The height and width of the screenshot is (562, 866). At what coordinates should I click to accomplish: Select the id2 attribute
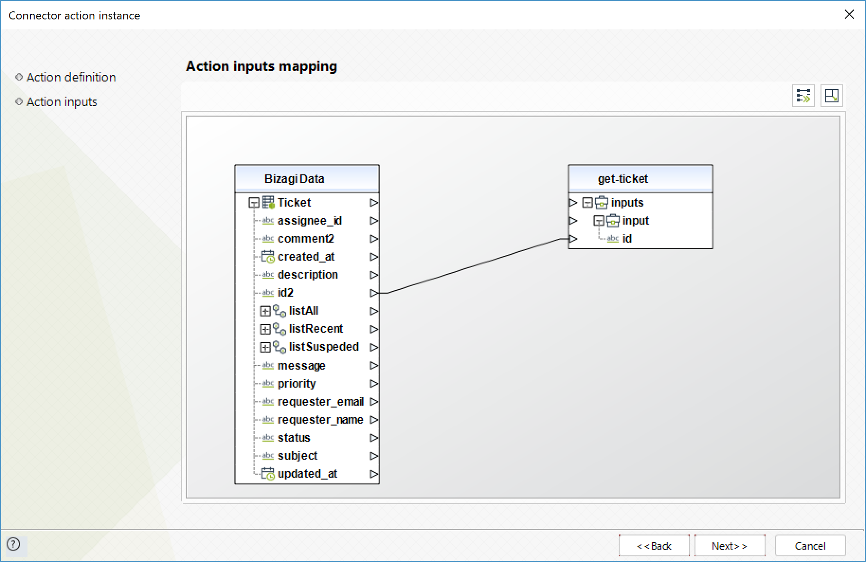(286, 293)
